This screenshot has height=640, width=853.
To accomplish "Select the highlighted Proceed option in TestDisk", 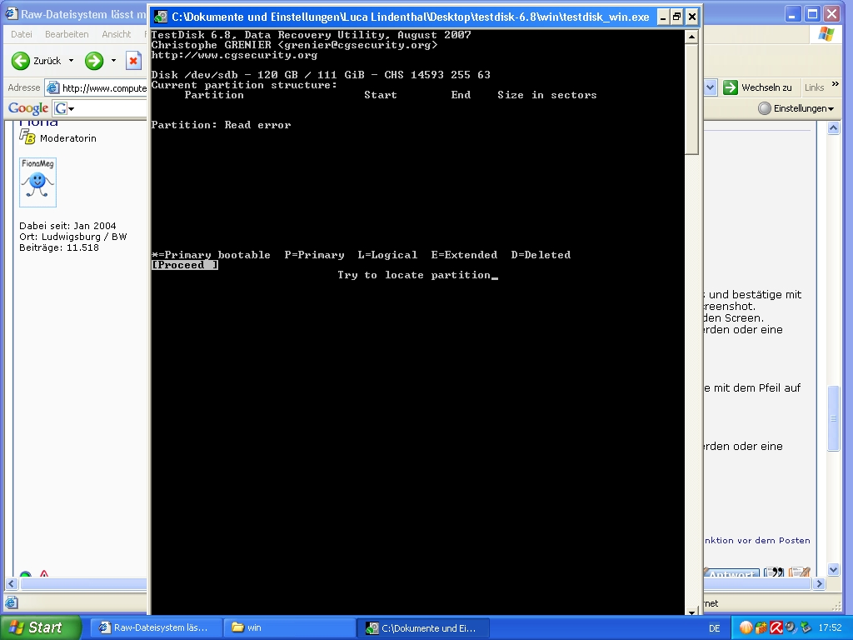I will click(x=185, y=265).
